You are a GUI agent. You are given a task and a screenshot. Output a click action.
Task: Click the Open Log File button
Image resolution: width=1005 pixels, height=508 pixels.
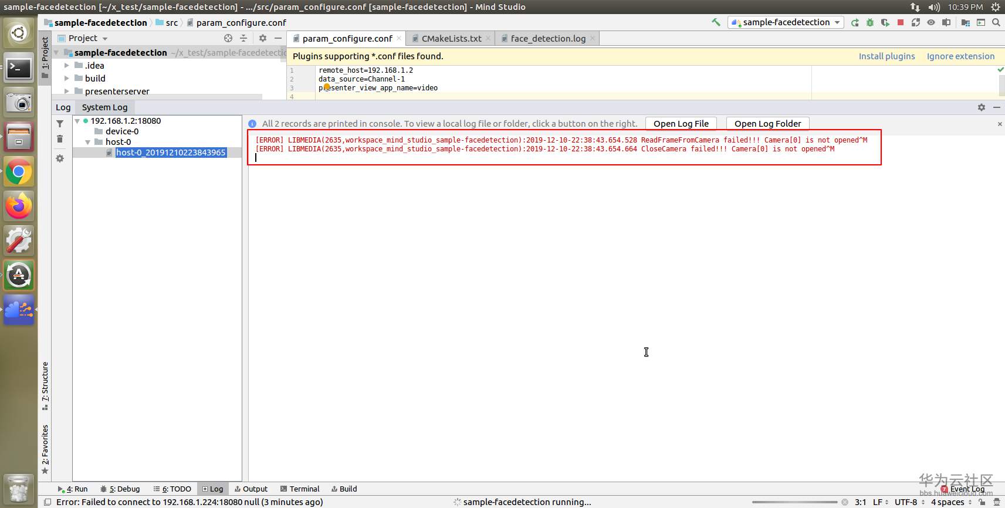[x=681, y=124]
